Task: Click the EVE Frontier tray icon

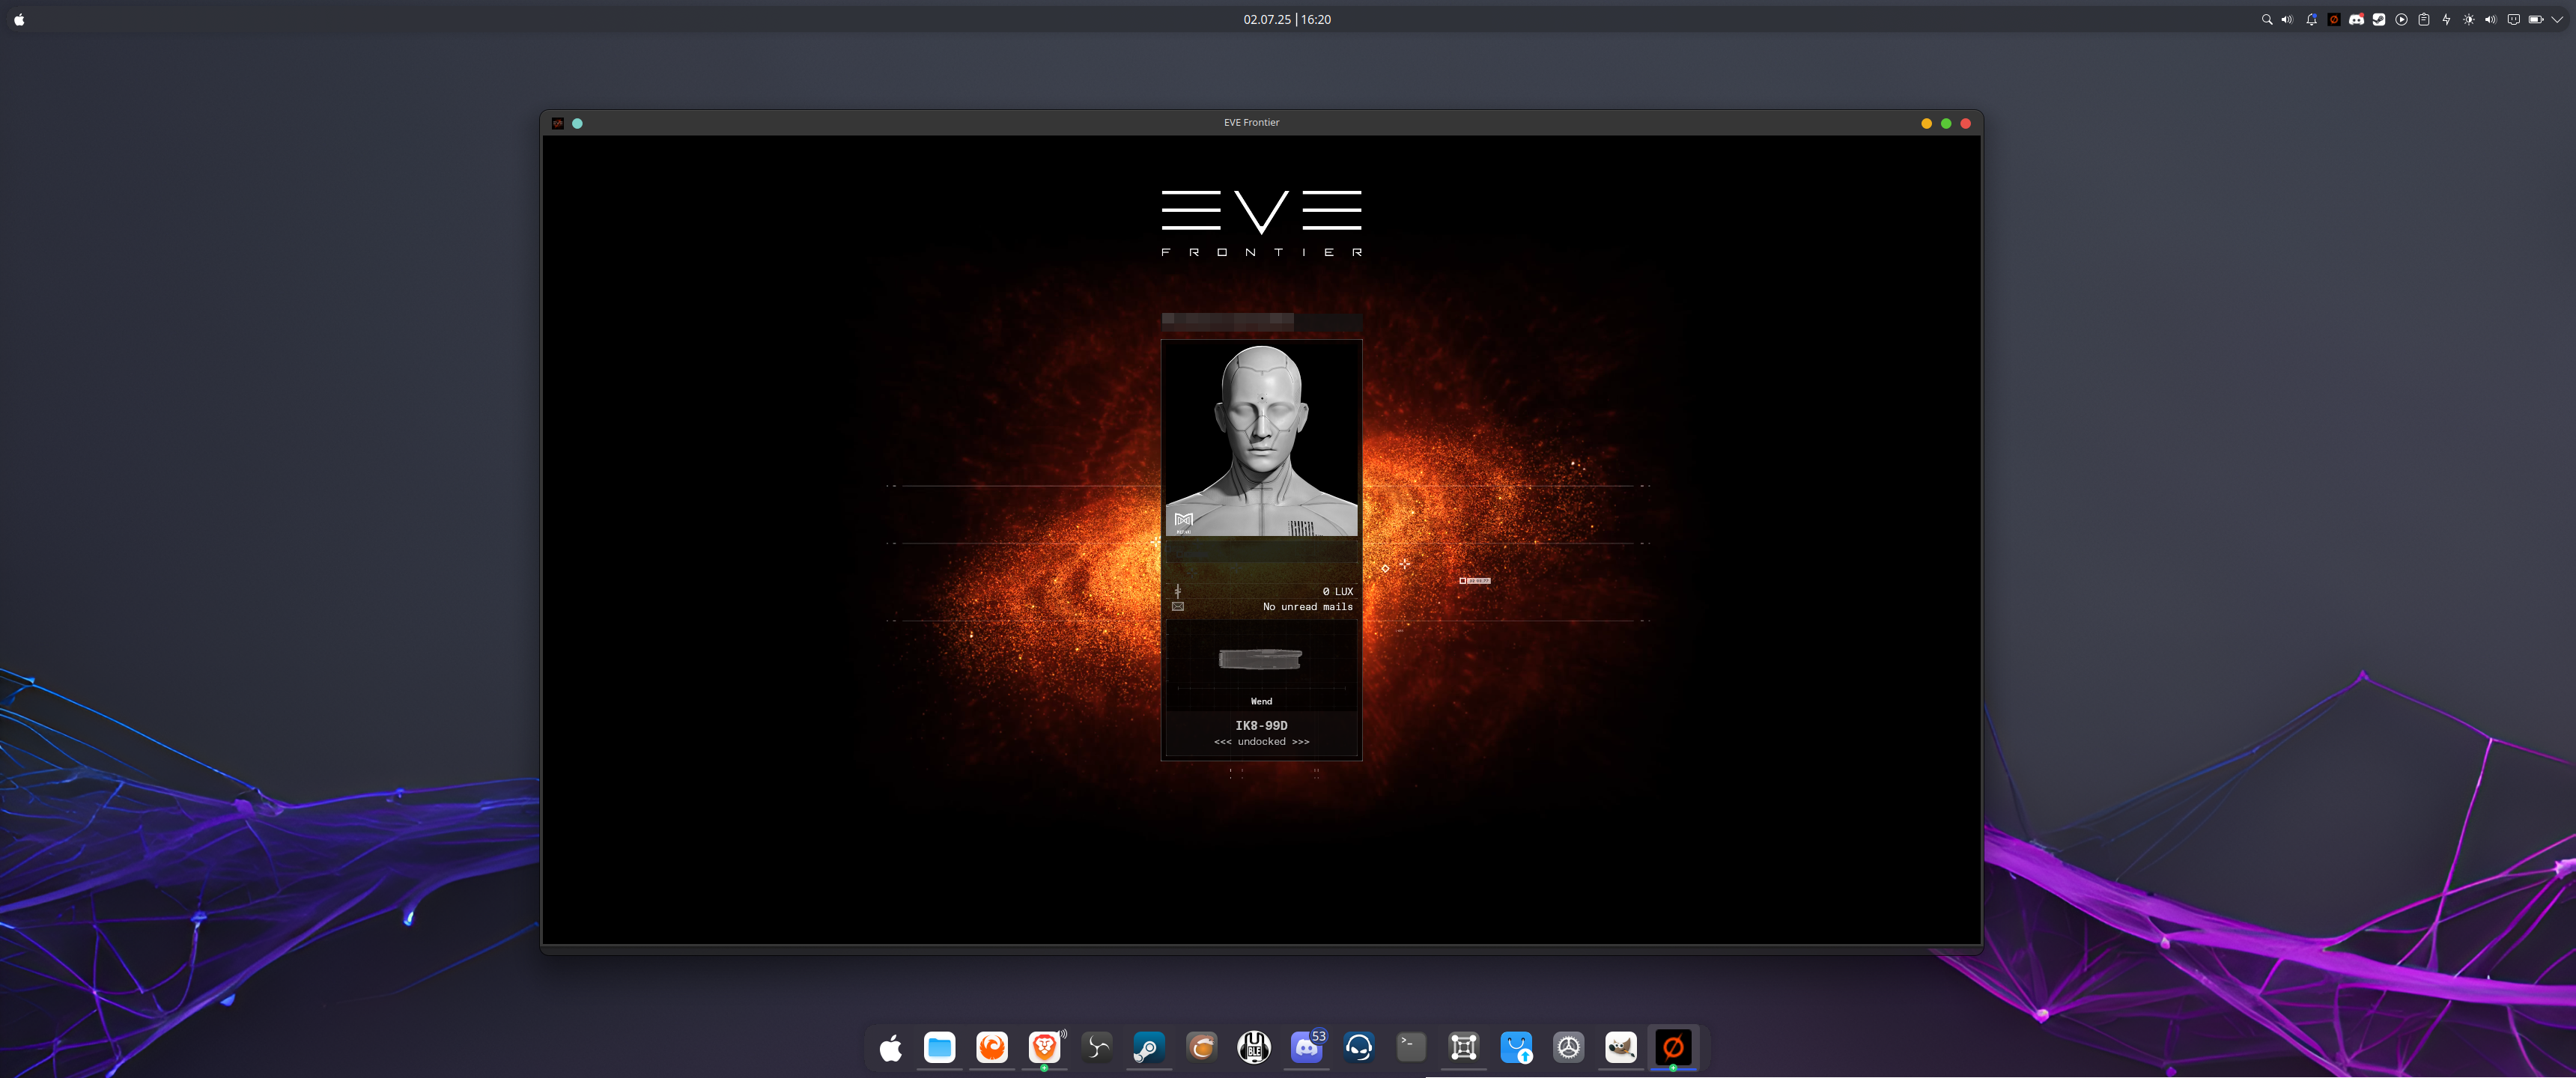Action: (x=2334, y=19)
